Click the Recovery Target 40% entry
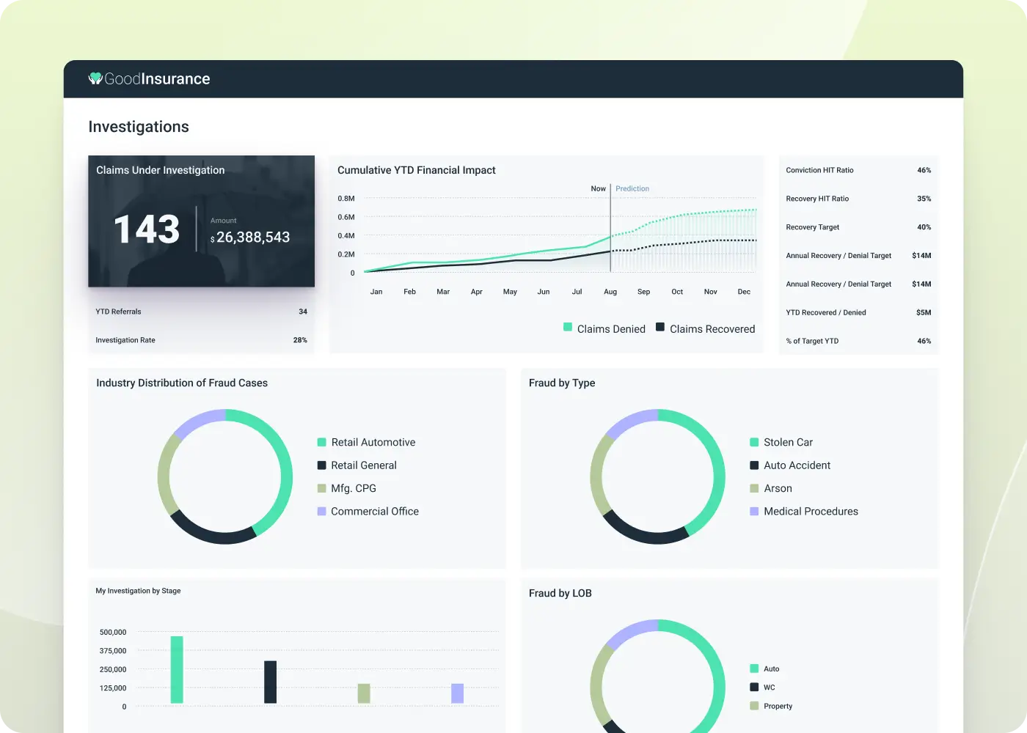Image resolution: width=1027 pixels, height=733 pixels. pyautogui.click(x=858, y=227)
